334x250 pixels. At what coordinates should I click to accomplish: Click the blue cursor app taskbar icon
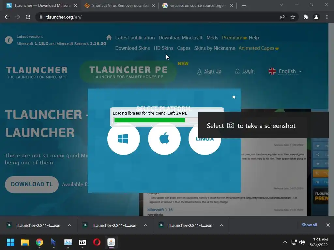(53, 242)
